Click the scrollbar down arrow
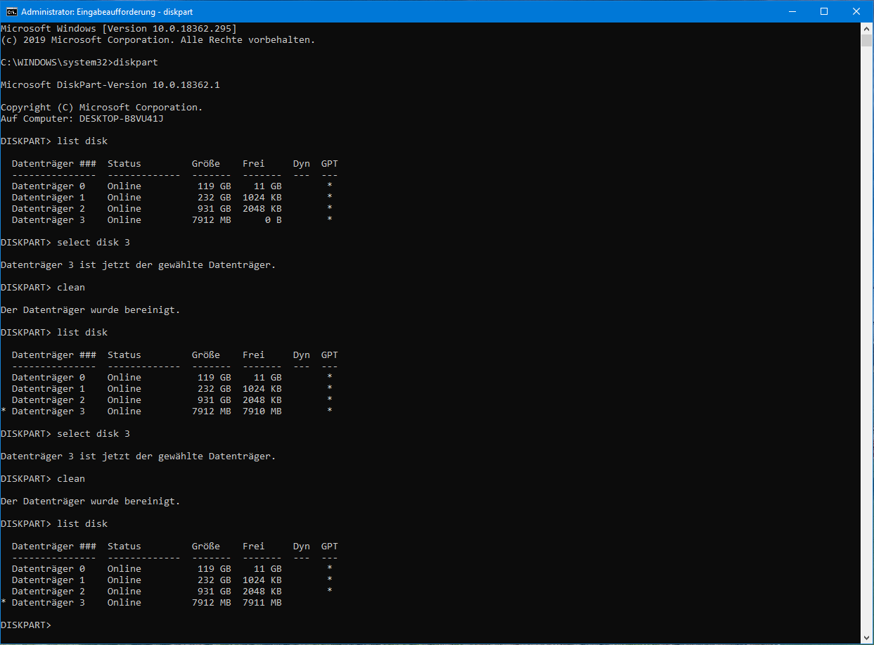The height and width of the screenshot is (645, 874). [867, 638]
